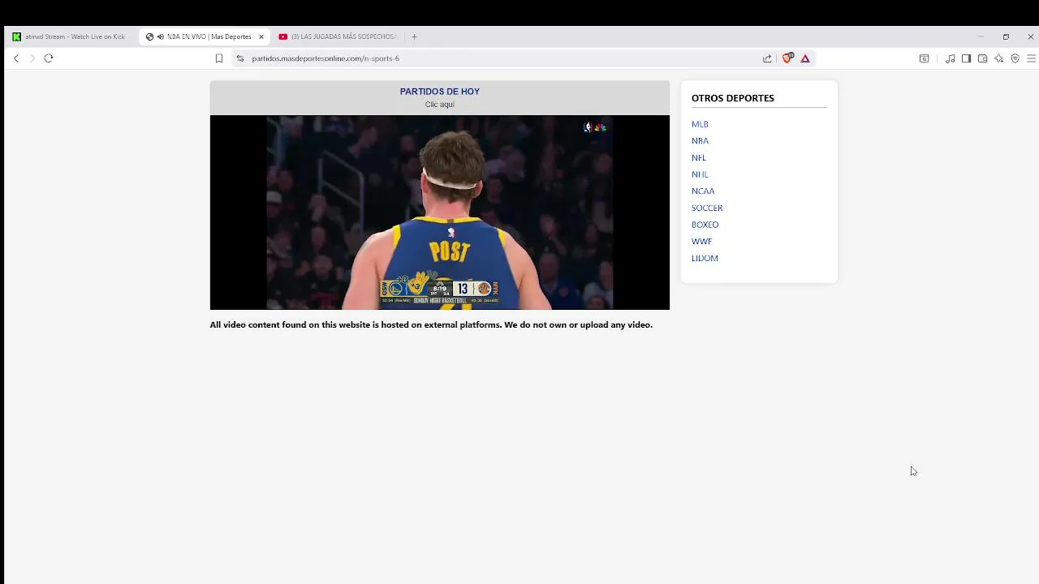Restore down the browser window
This screenshot has height=584, width=1039.
click(1006, 36)
